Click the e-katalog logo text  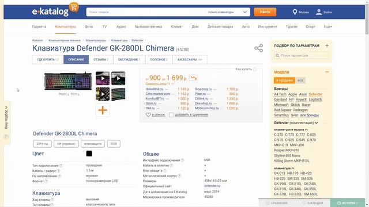(x=50, y=11)
